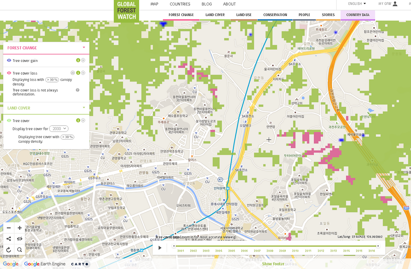Screen dimensions: 411x269
Task: Click the Indeogwon subway station icon
Action: (x=228, y=188)
